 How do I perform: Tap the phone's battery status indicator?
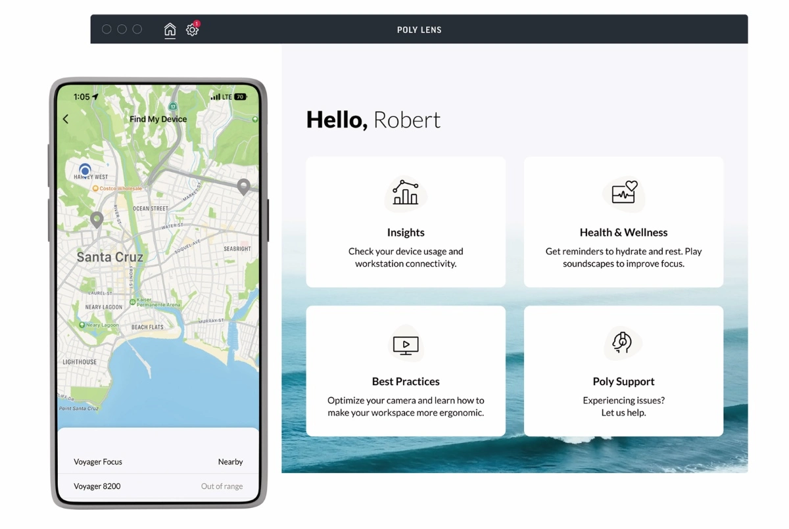tap(240, 97)
